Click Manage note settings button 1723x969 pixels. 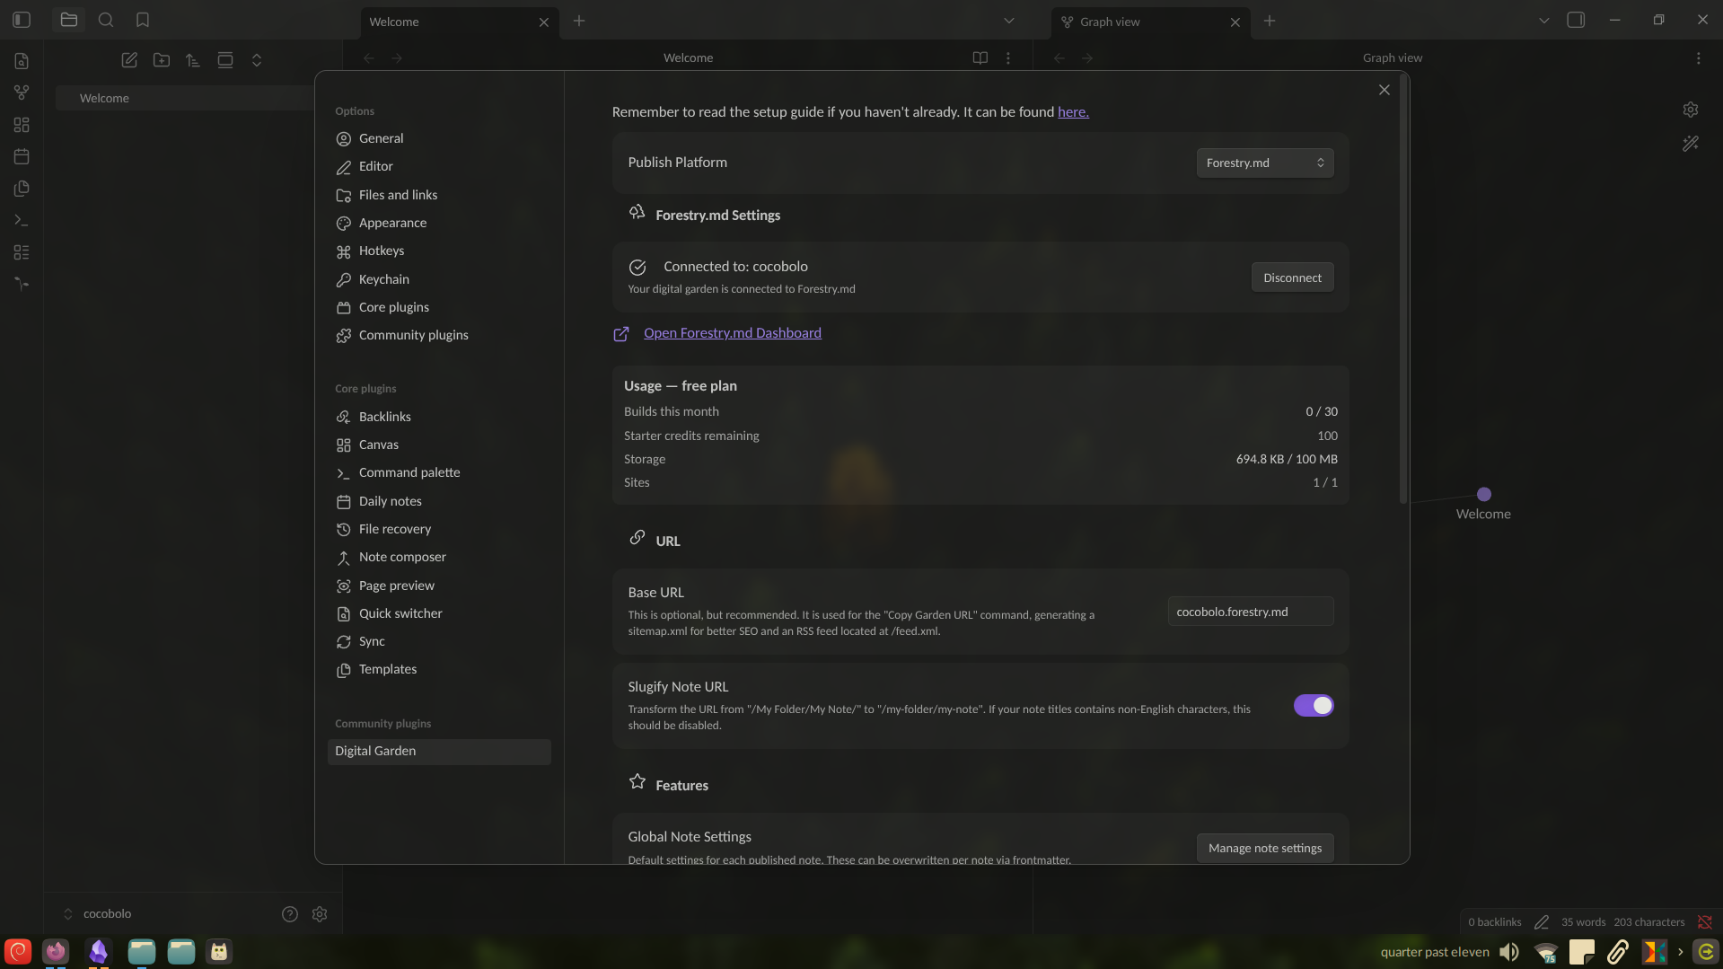click(x=1264, y=848)
